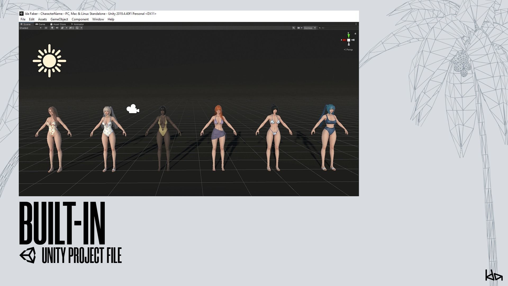Image resolution: width=508 pixels, height=286 pixels.
Task: Switch to the Asset Store tab
Action: (58, 24)
